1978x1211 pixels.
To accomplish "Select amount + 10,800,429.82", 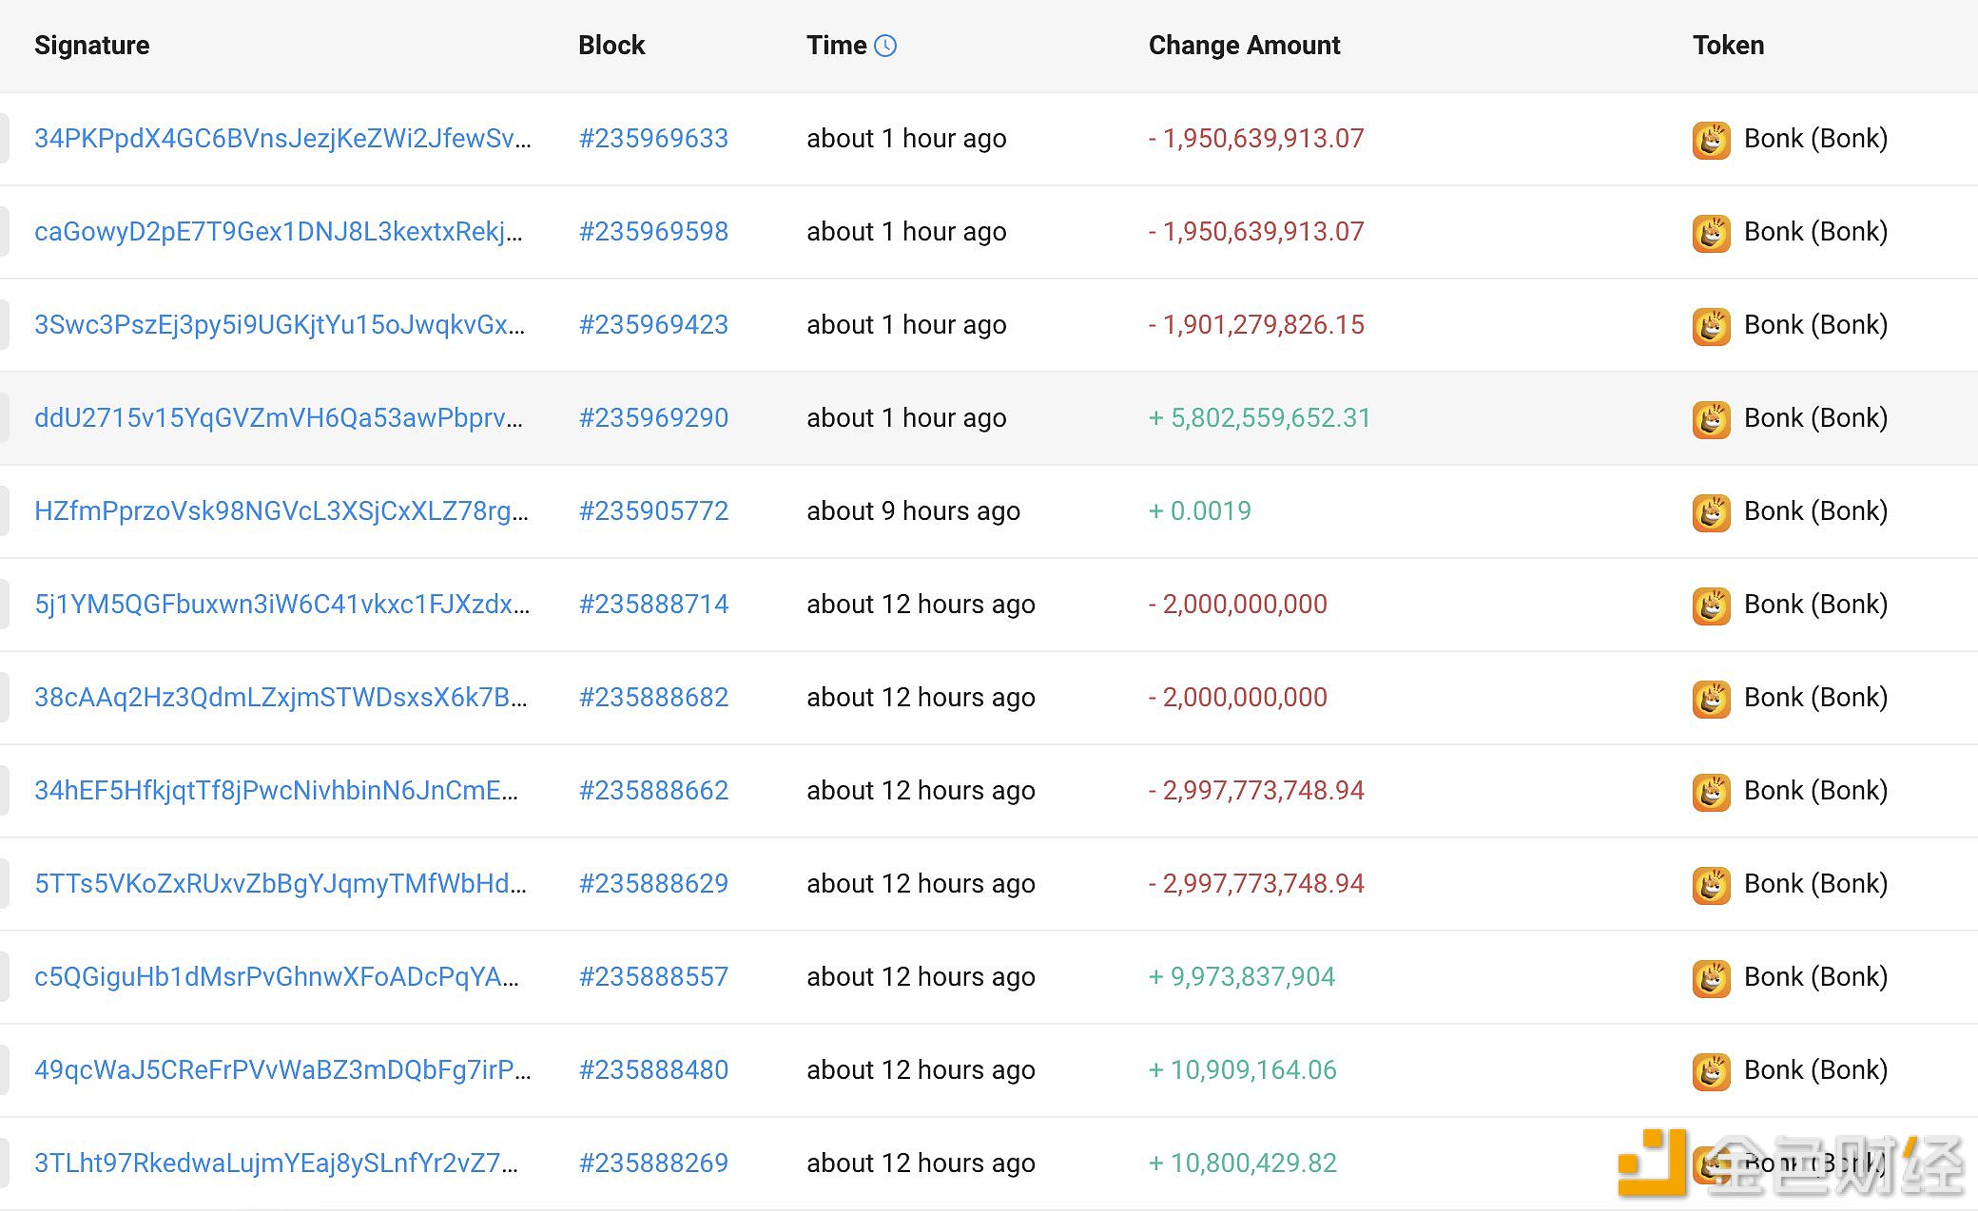I will pyautogui.click(x=1243, y=1163).
